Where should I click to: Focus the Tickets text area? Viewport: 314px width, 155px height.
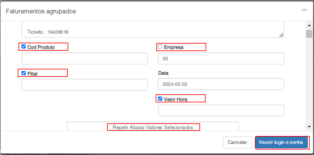pyautogui.click(x=152, y=30)
